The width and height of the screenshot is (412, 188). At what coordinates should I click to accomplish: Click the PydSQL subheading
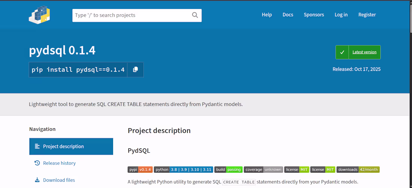(139, 151)
